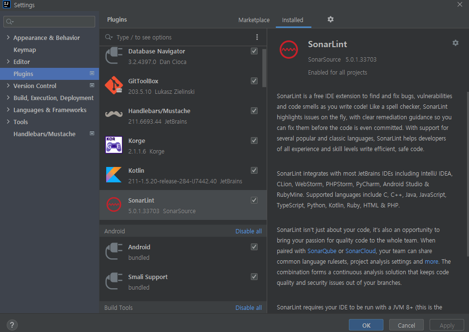Select Plugins in settings tree
Viewport: 469px width, 332px height.
[49, 74]
